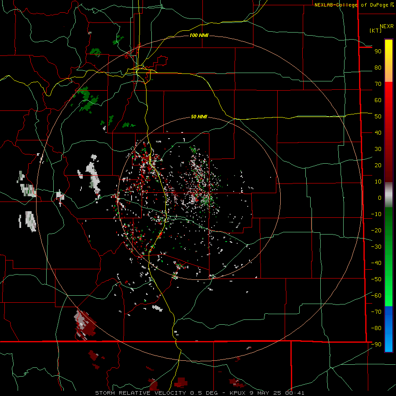Click the -20 scale value
This screenshot has height=396, width=396.
tap(376, 231)
